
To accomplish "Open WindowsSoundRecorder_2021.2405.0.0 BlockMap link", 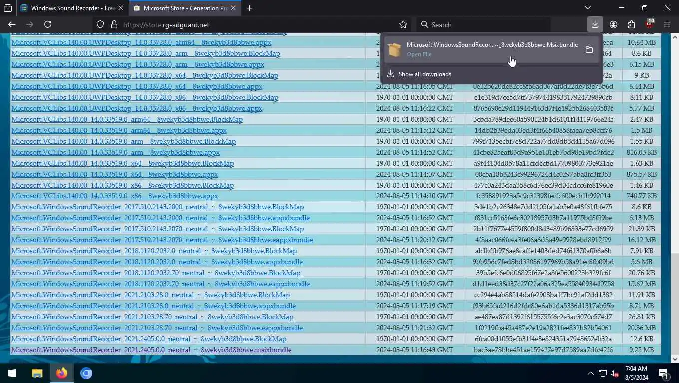I will (149, 339).
